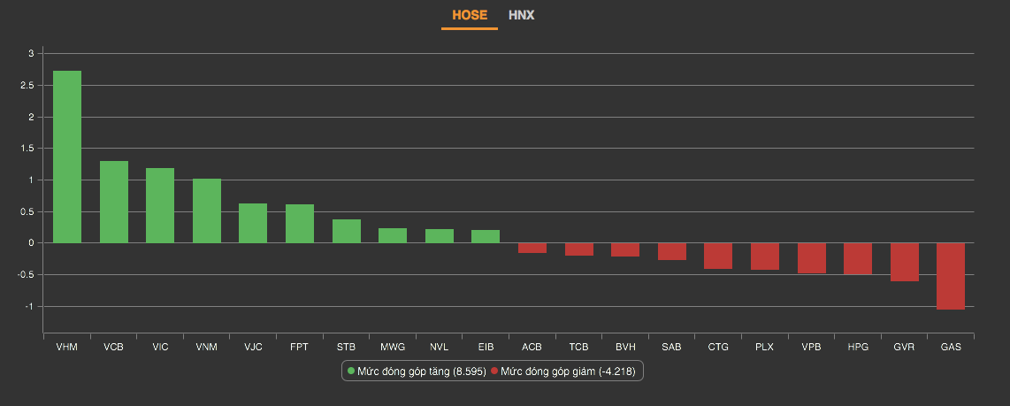Click the STB bar in the chart
The image size is (1010, 406).
coord(347,231)
